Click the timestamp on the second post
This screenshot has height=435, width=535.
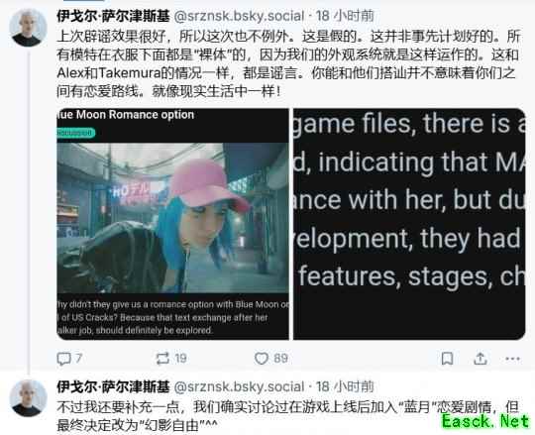[345, 386]
